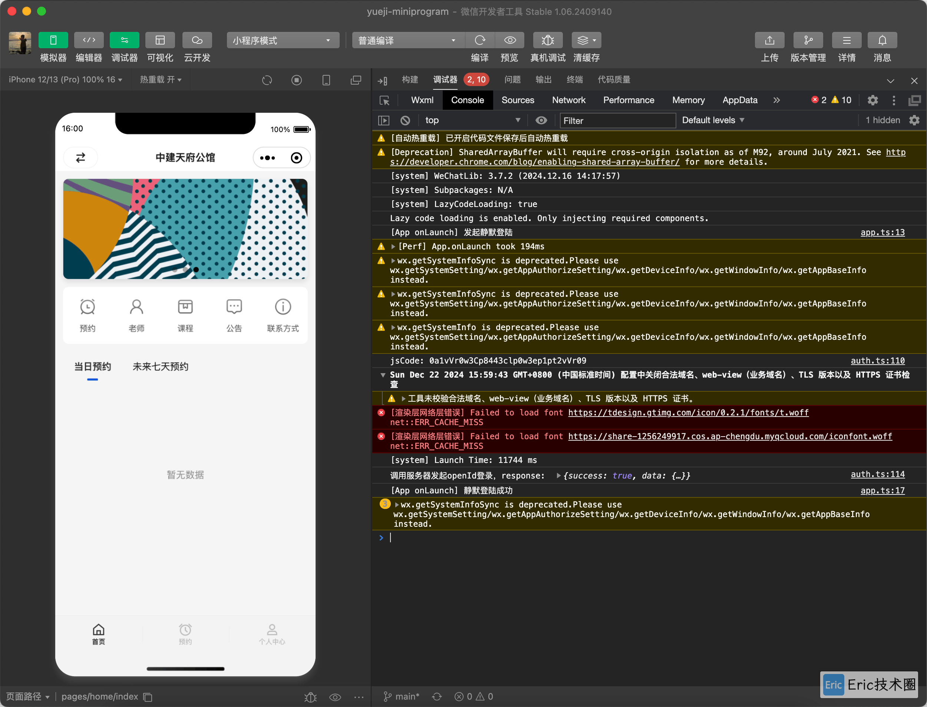The height and width of the screenshot is (707, 927).
Task: Open the app.ts:17 source link
Action: [x=883, y=491]
